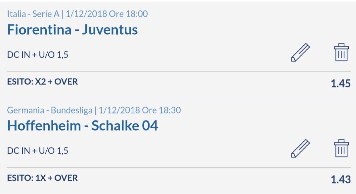The width and height of the screenshot is (356, 194).
Task: Delete the Fiorentina - Juventus bet with trash icon
Action: [x=341, y=52]
